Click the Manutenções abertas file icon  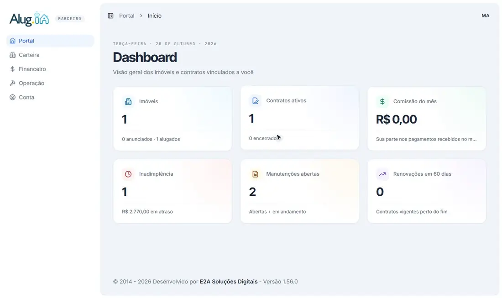coord(255,174)
